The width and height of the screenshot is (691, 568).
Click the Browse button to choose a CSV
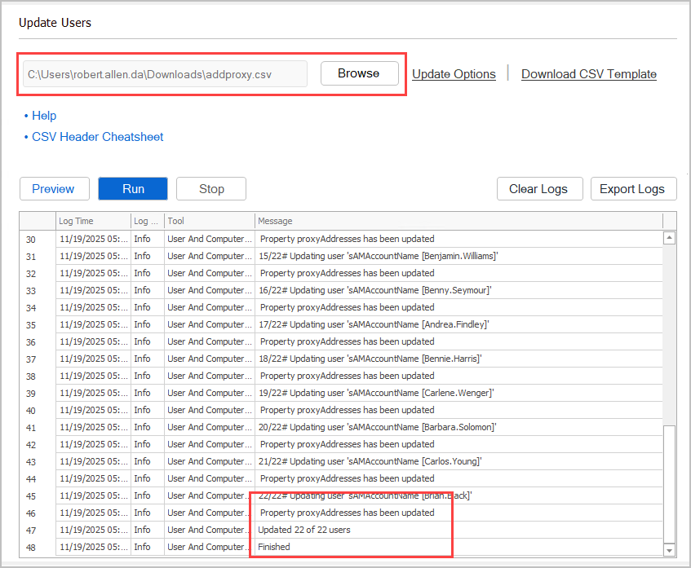click(x=359, y=73)
